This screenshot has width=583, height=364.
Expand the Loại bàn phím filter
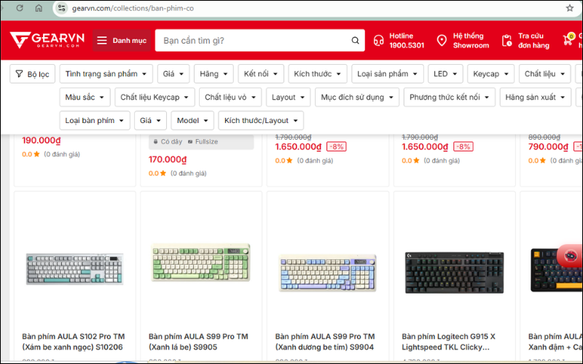[95, 121]
